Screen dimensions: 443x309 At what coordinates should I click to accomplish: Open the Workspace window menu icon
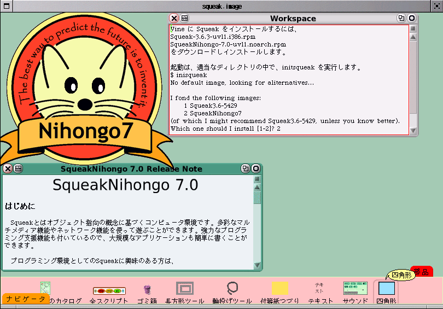[184, 18]
